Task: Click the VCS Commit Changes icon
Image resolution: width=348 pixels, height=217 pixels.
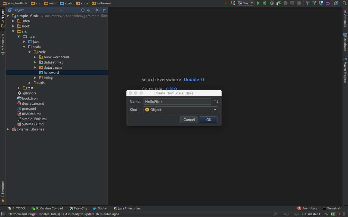Action: point(314,3)
